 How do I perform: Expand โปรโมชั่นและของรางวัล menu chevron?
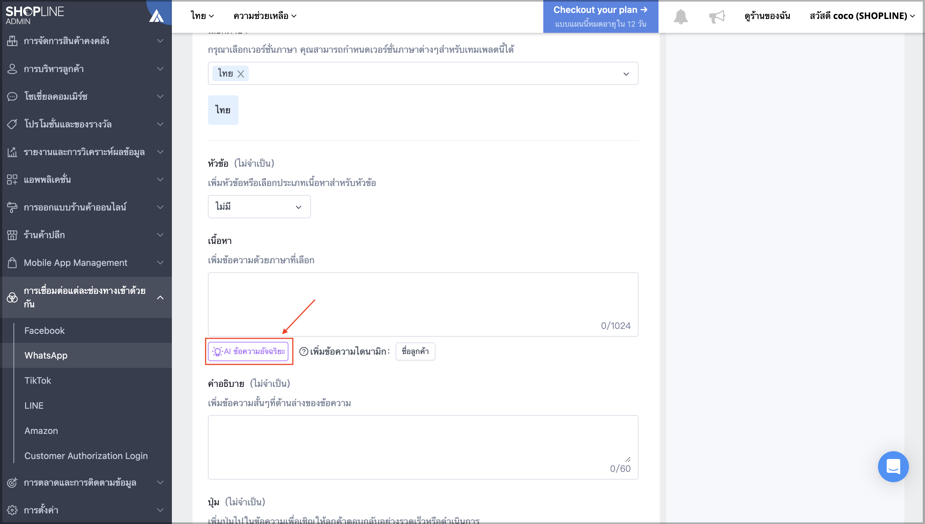(161, 124)
